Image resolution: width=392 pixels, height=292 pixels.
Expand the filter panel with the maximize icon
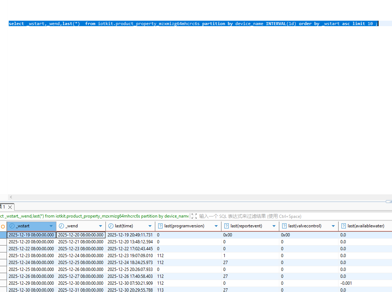click(x=194, y=216)
